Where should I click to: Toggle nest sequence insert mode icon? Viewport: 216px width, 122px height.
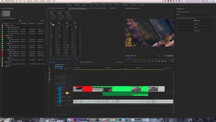[x=56, y=69]
